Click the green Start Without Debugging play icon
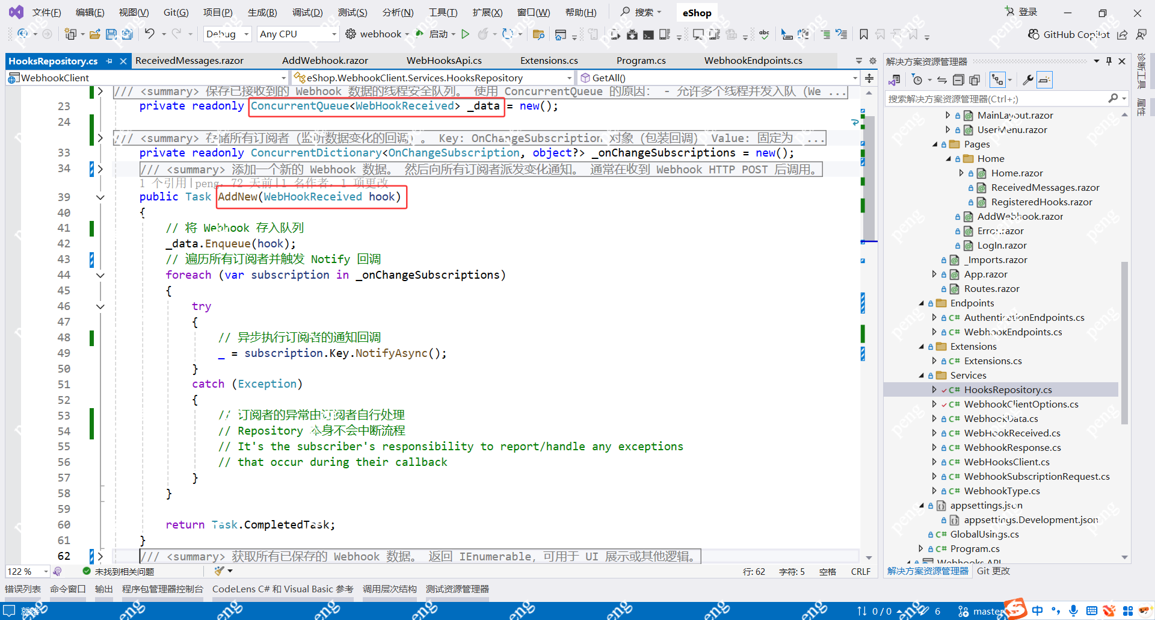This screenshot has width=1155, height=620. click(x=465, y=34)
